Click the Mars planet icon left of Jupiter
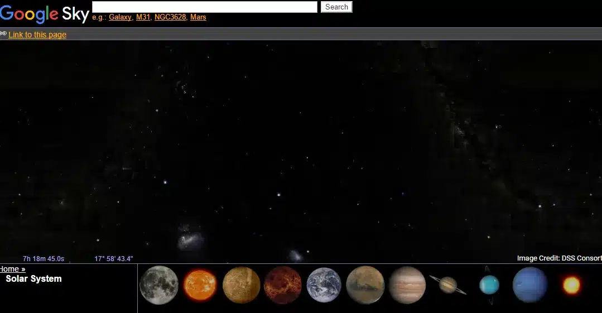Viewport: 602px width, 313px height. [x=365, y=285]
